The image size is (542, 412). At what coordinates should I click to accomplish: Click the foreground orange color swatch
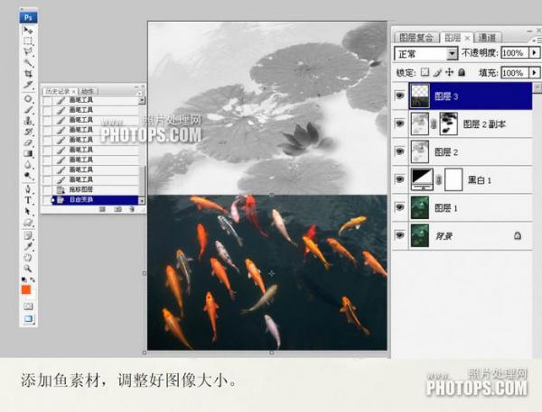coord(26,290)
